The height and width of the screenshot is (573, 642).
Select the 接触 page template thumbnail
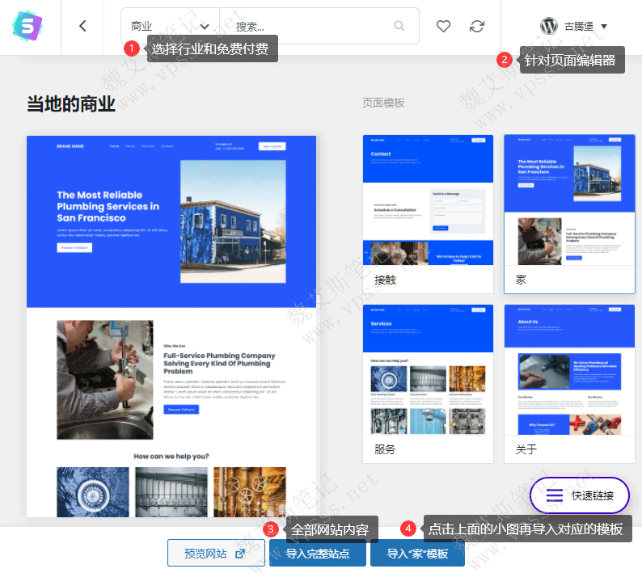428,200
